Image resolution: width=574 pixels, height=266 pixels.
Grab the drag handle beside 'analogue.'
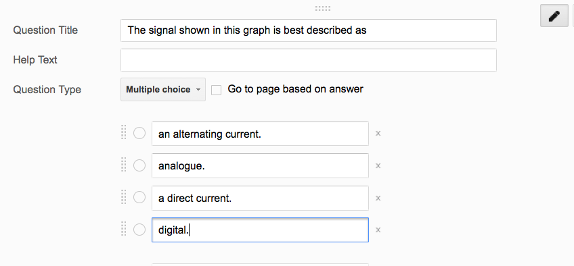[123, 164]
